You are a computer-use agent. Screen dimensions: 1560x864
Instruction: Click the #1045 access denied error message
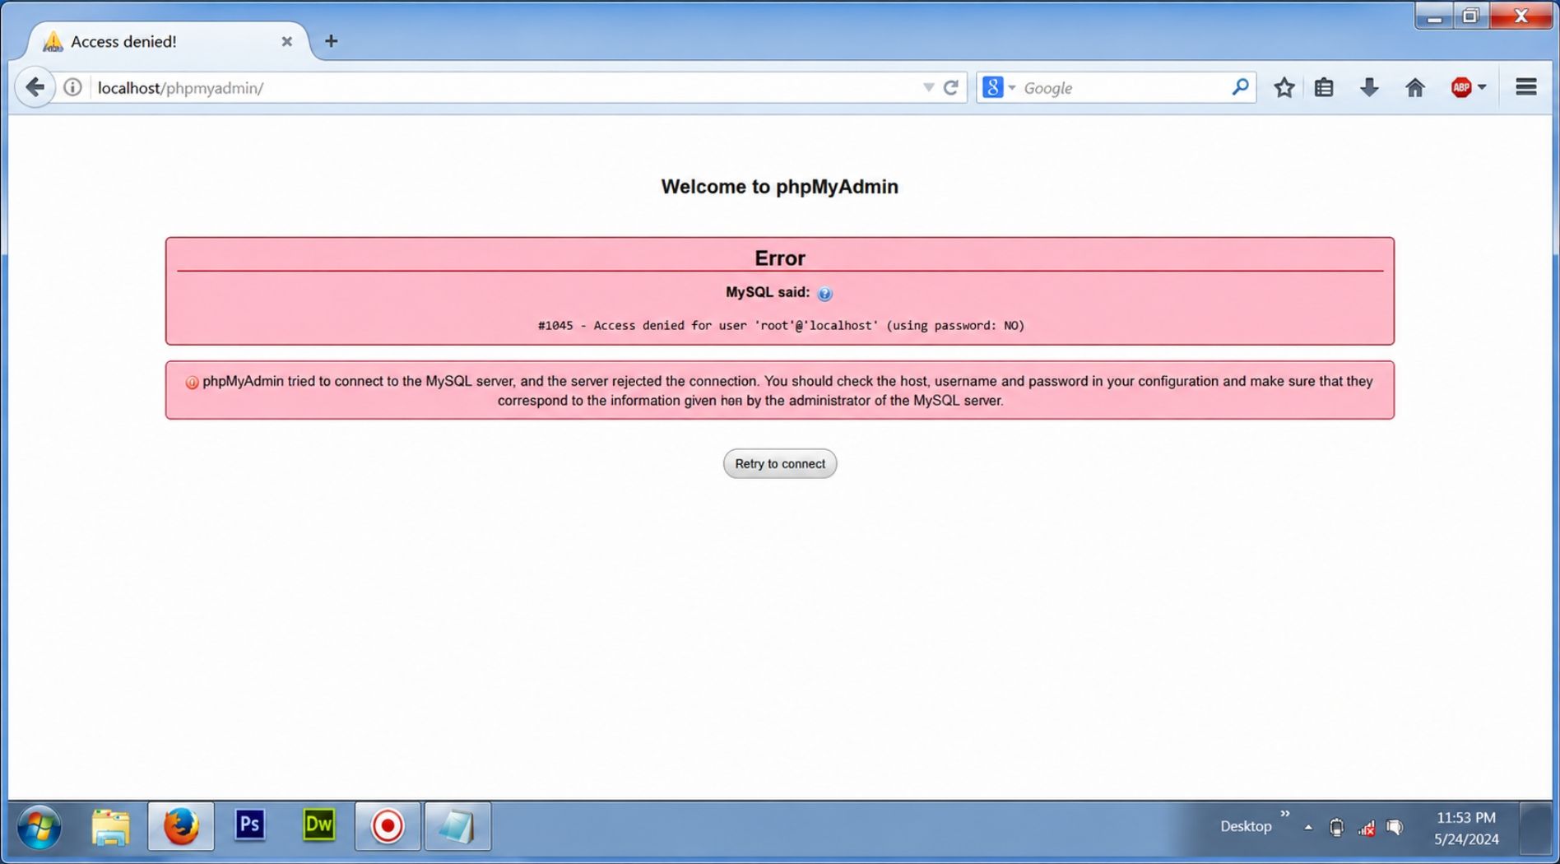[781, 326]
